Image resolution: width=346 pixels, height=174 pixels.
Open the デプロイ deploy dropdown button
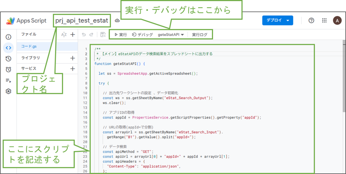click(278, 21)
